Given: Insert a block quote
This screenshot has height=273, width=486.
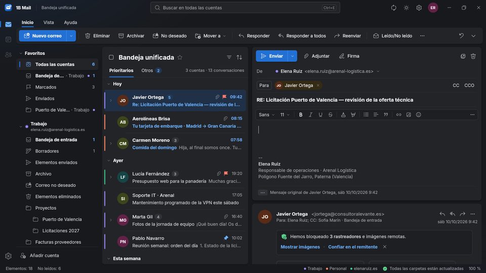Looking at the screenshot, I should click(x=386, y=115).
